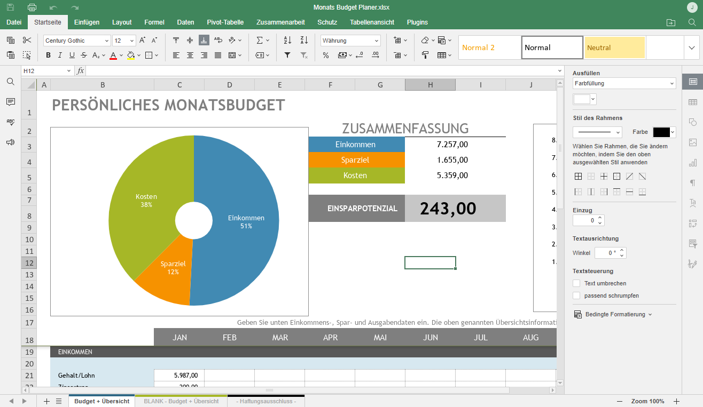Check the 'Text umbrechen' checkbox
This screenshot has height=407, width=703.
576,283
